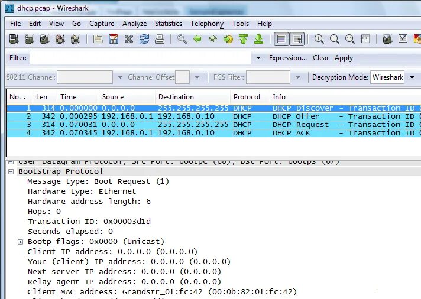Expand the Bootp flags node
The height and width of the screenshot is (299, 421).
(21, 242)
